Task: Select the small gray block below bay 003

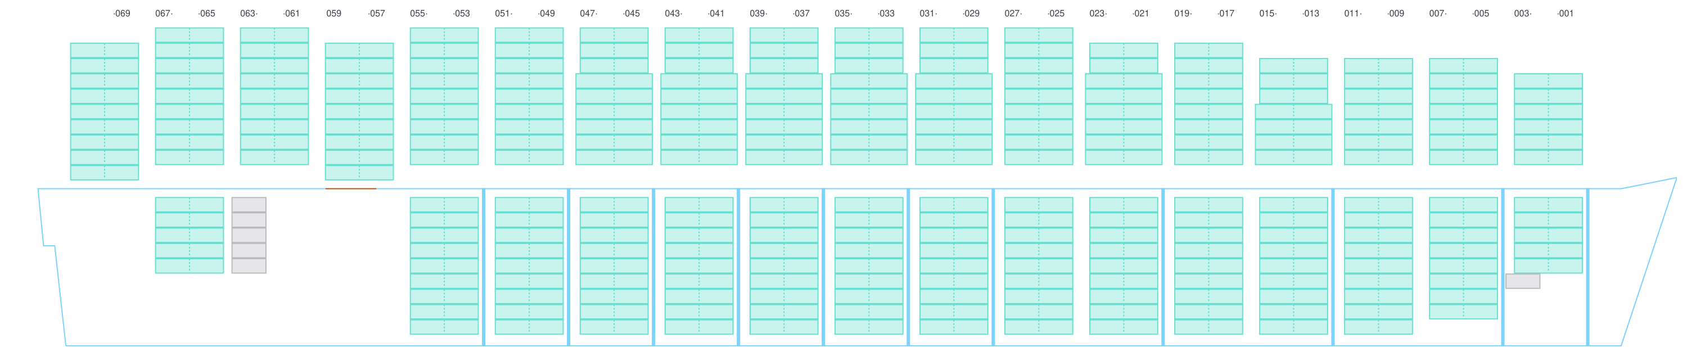Action: (1523, 281)
